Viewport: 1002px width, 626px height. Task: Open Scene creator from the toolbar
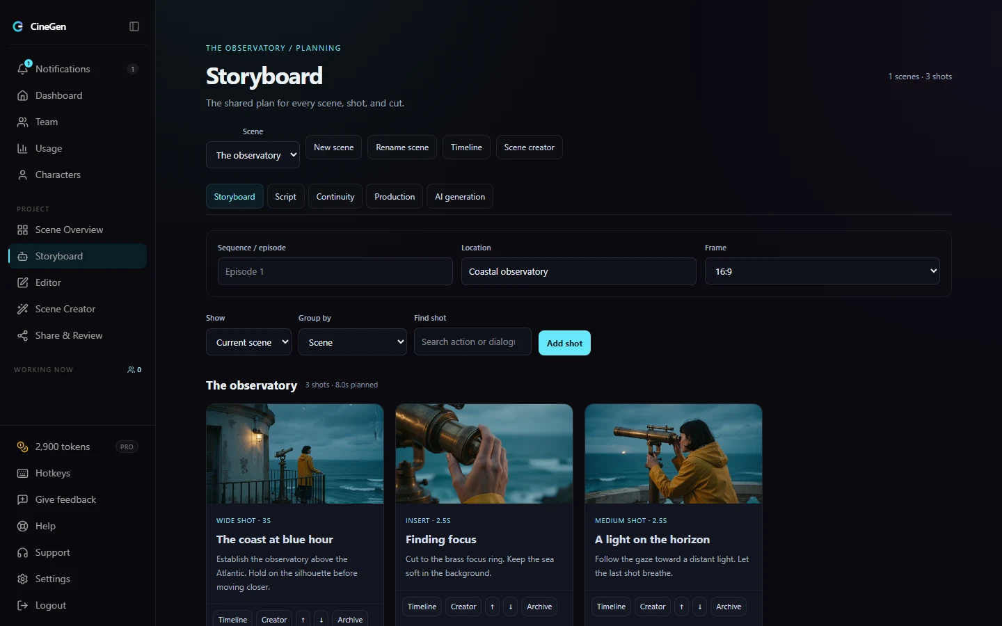click(530, 147)
